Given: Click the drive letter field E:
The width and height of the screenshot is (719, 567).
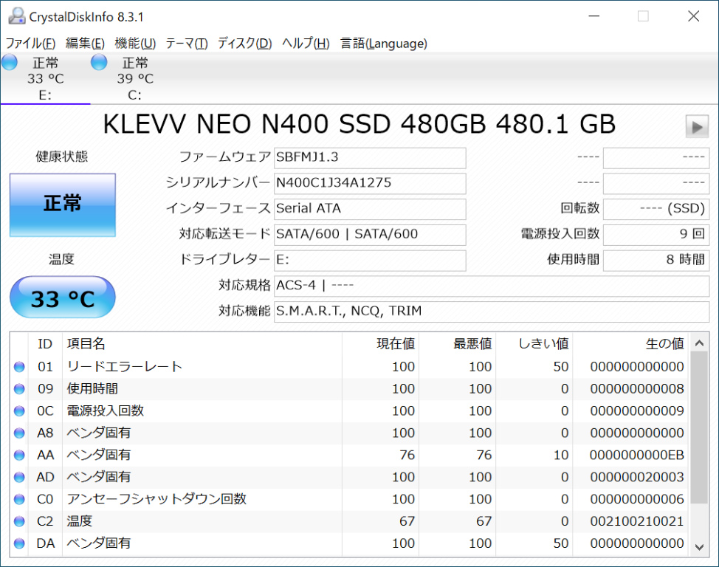Looking at the screenshot, I should [370, 261].
